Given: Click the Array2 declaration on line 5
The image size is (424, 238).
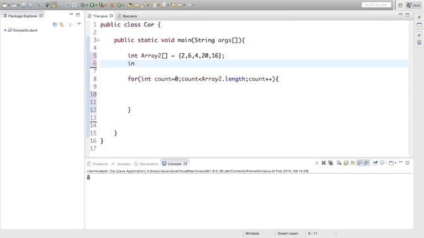Looking at the screenshot, I should coord(176,56).
